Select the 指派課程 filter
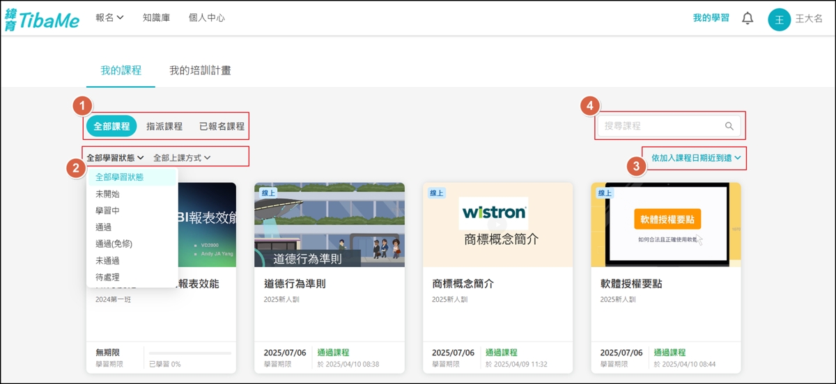This screenshot has width=836, height=384. (x=164, y=127)
